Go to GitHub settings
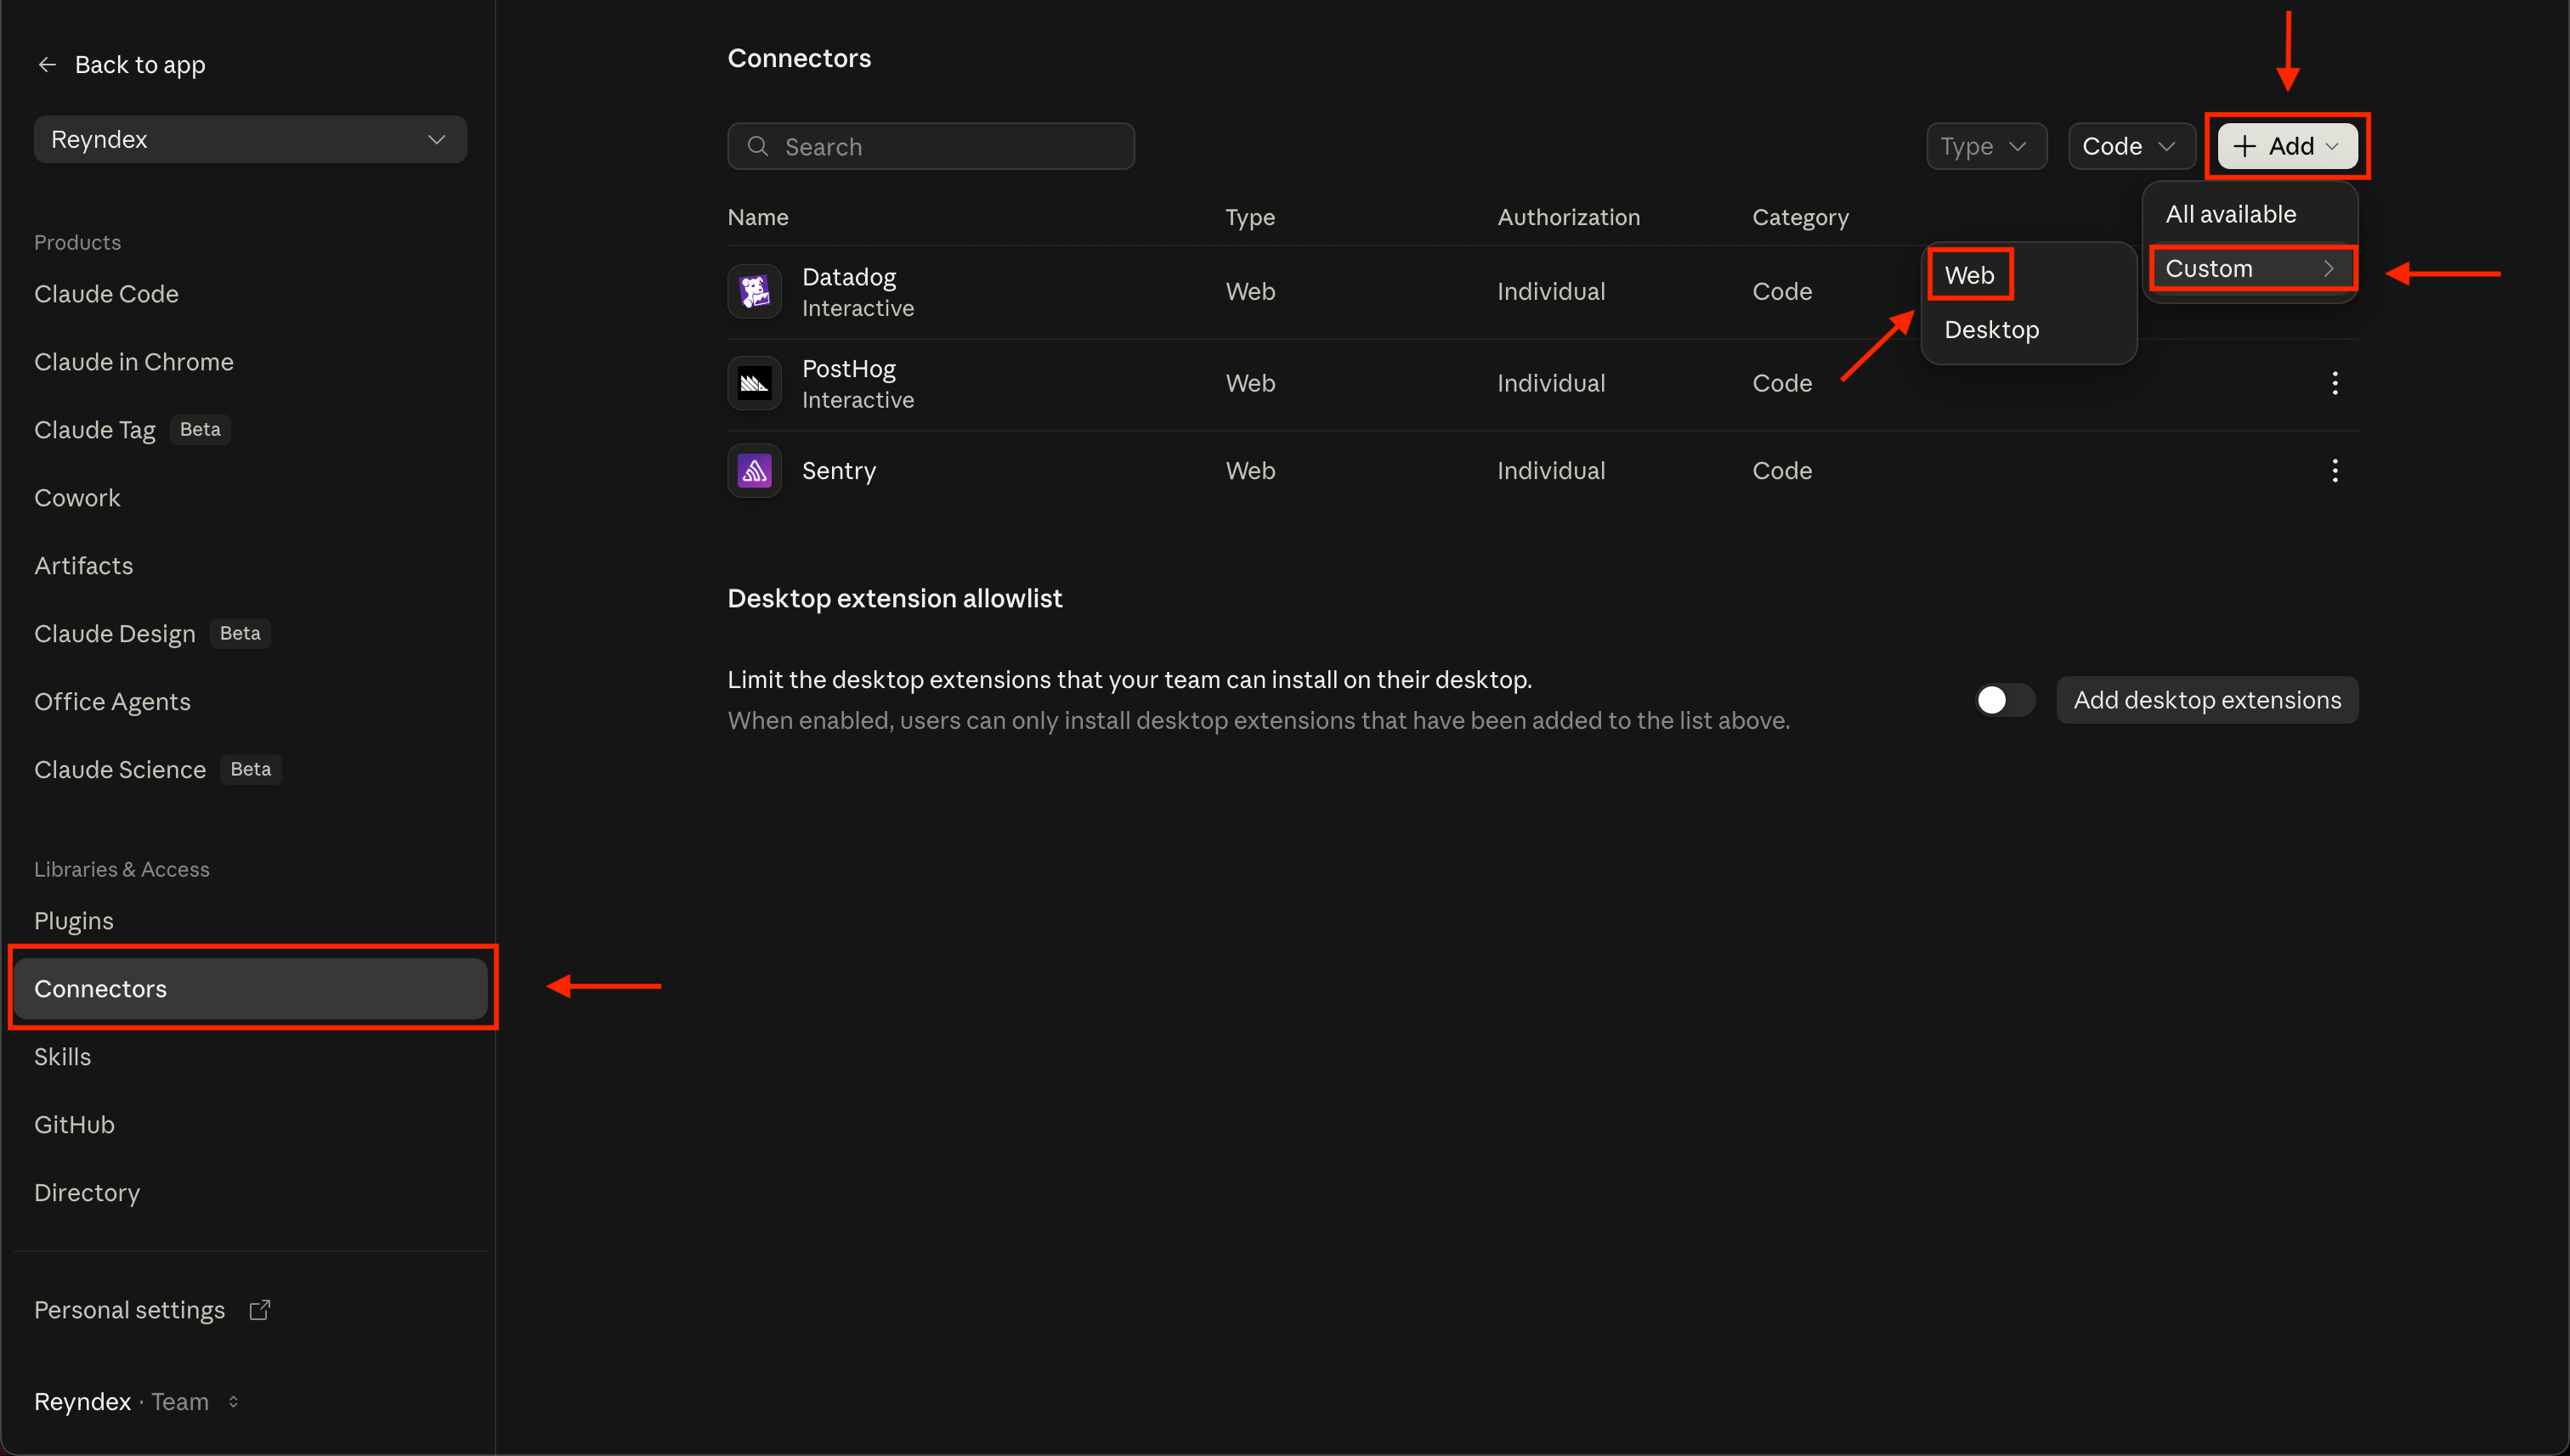The width and height of the screenshot is (2570, 1456). 74,1125
